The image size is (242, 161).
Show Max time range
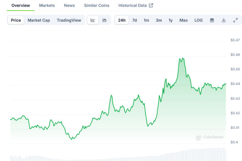point(183,20)
